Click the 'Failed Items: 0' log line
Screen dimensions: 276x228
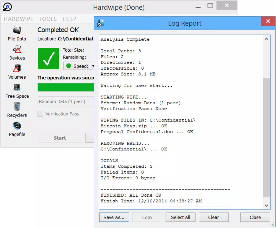(x=122, y=172)
